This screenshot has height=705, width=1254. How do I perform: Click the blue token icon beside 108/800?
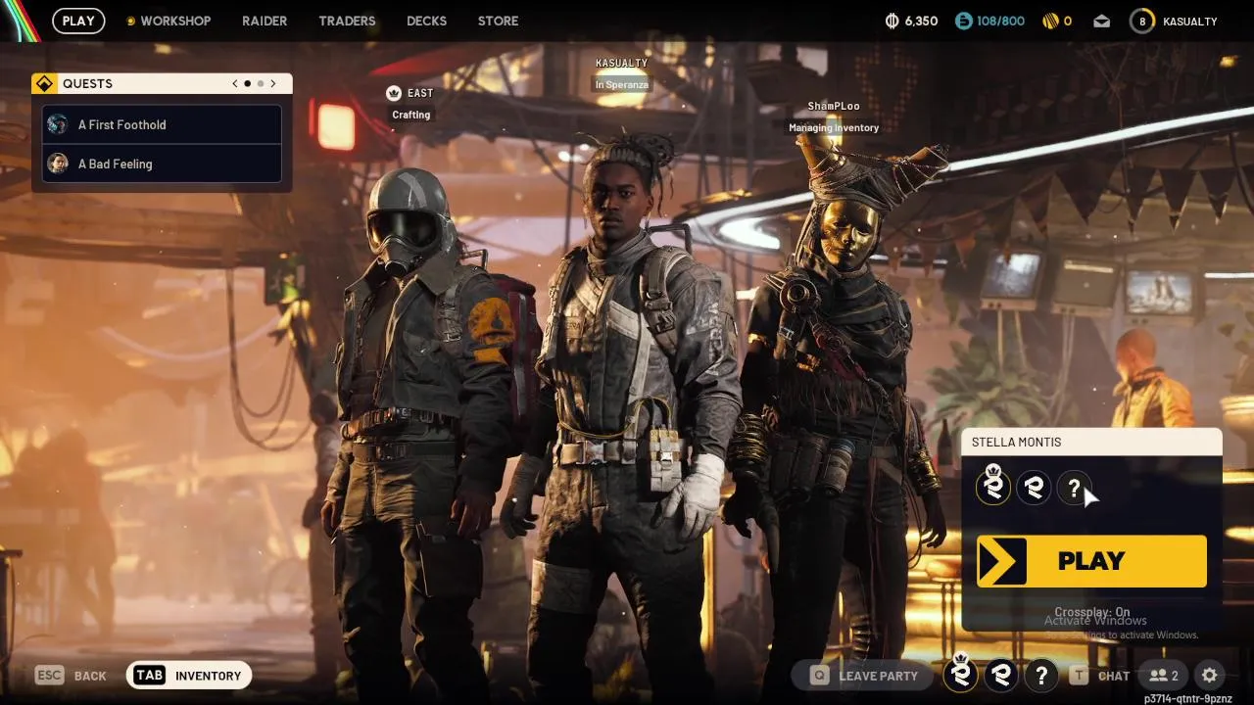coord(963,21)
